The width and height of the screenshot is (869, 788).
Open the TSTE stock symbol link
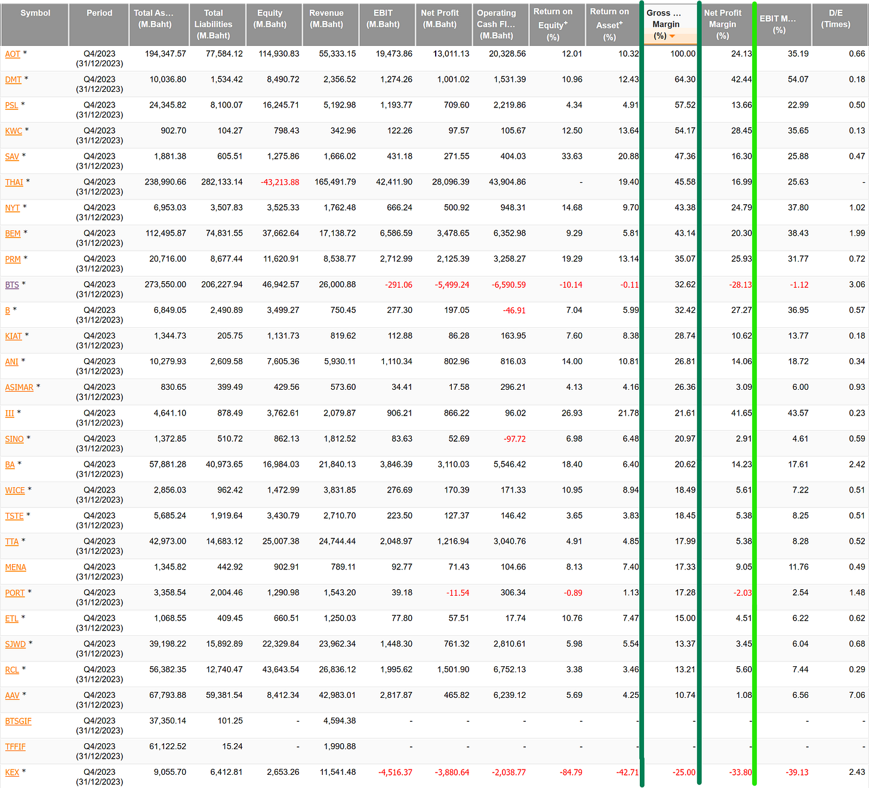(14, 516)
